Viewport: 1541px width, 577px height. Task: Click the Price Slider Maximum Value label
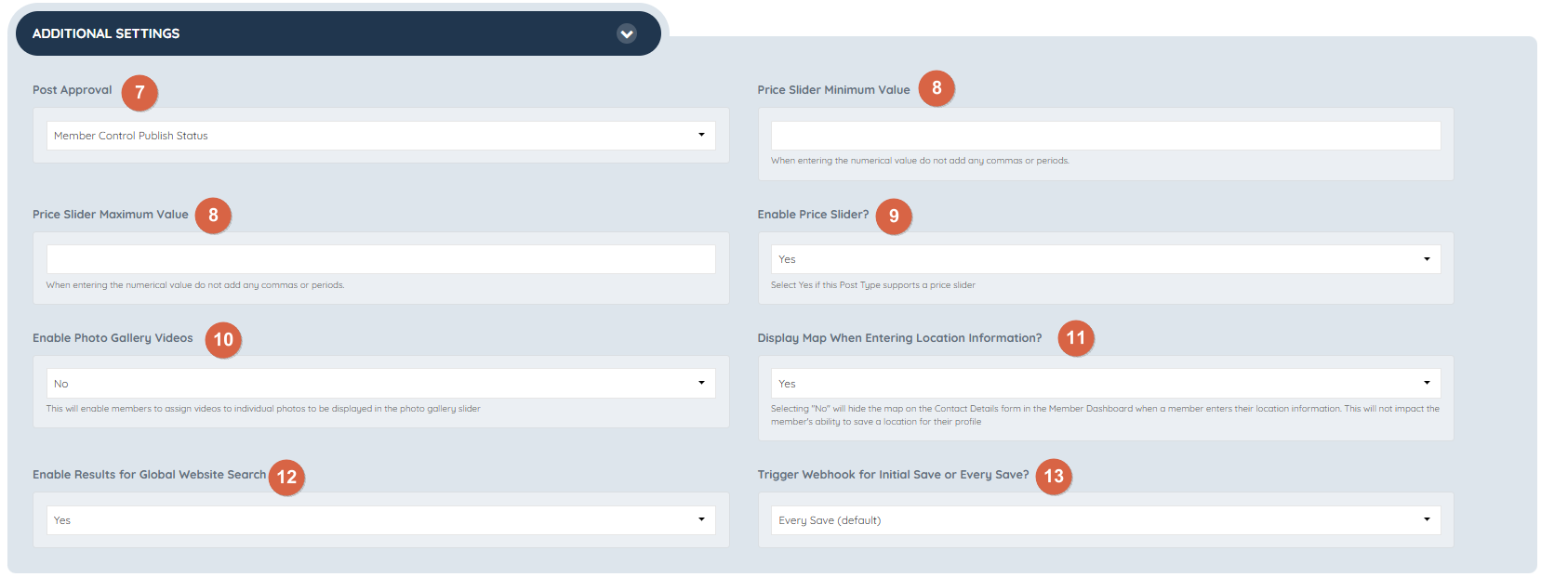pos(111,215)
